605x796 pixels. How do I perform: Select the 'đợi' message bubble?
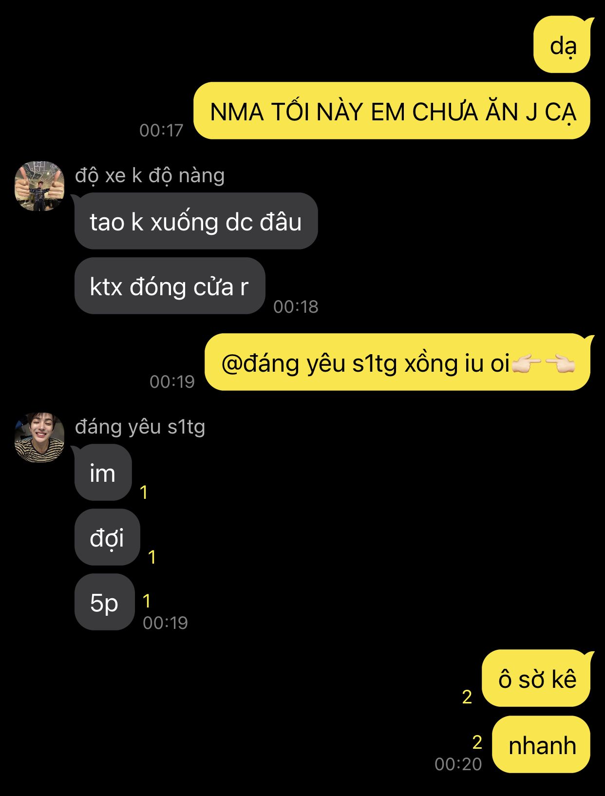pyautogui.click(x=107, y=537)
